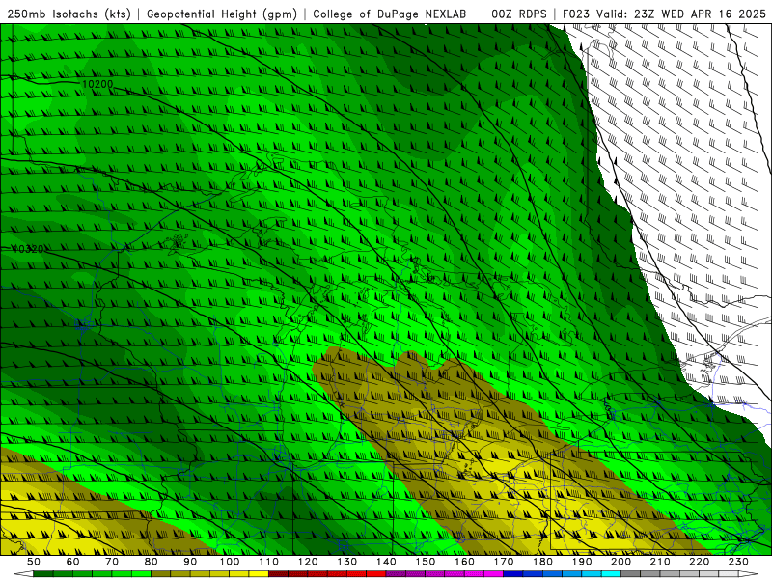Click the 200 knot scale label
This screenshot has height=579, width=772.
tap(620, 562)
